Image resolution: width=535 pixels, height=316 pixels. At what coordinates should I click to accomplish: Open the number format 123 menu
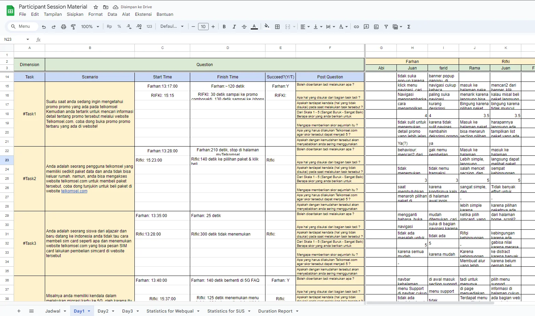tap(149, 27)
